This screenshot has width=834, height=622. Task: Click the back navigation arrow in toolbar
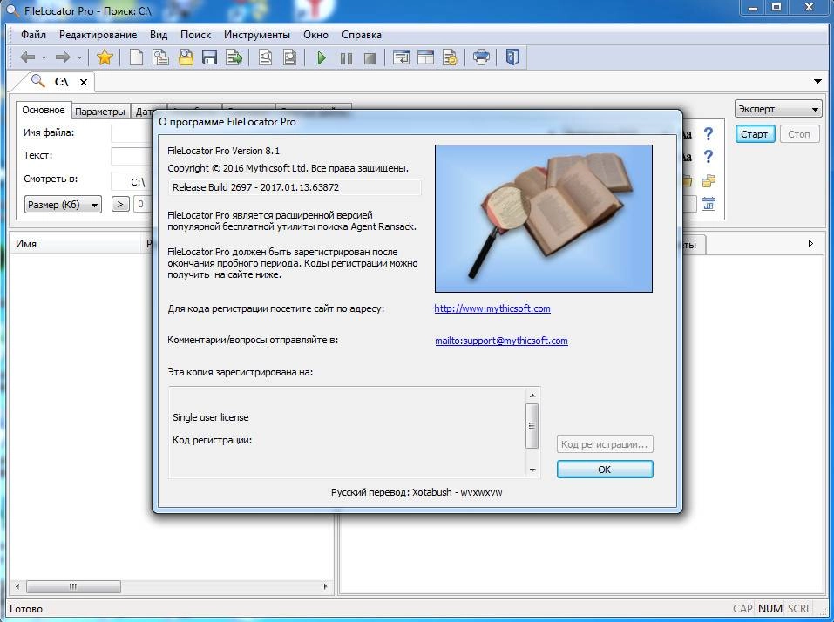(27, 57)
